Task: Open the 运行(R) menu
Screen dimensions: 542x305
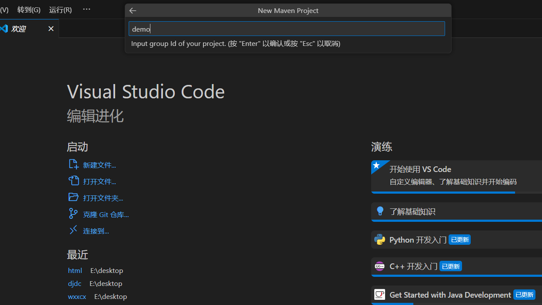Action: pos(60,10)
